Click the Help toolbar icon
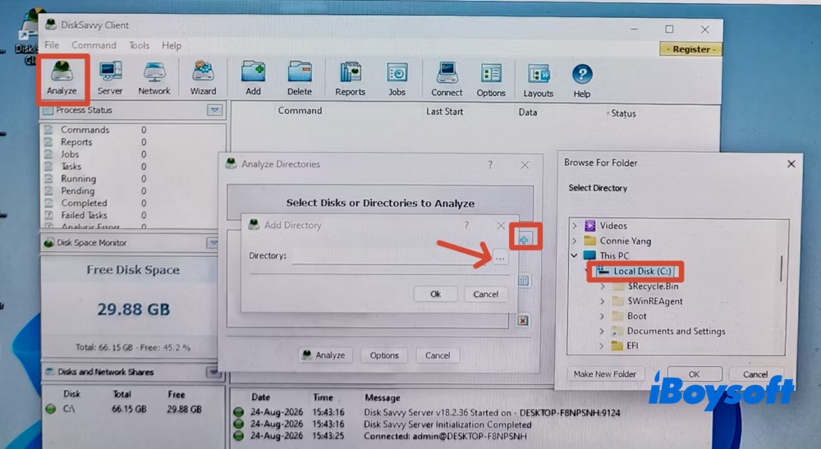Image resolution: width=821 pixels, height=449 pixels. pos(582,80)
